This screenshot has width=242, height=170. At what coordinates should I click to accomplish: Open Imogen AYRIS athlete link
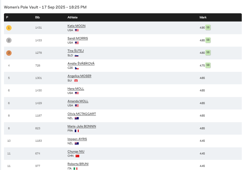pos(77,139)
